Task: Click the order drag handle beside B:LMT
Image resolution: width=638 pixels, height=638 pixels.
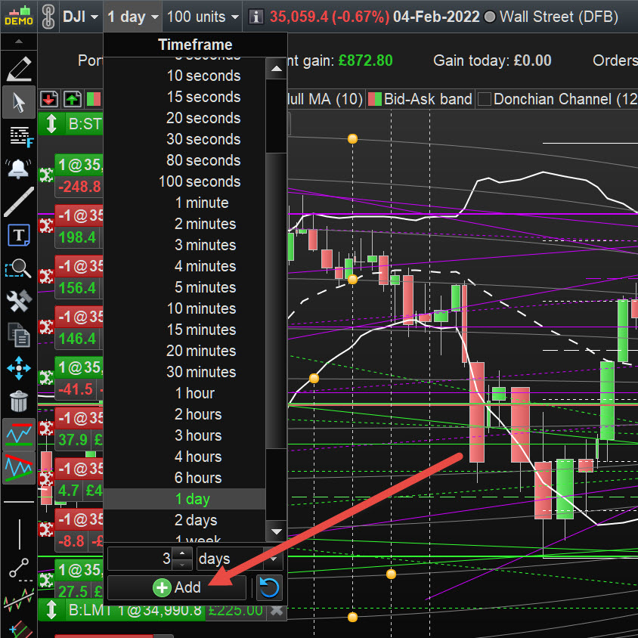Action: pyautogui.click(x=51, y=609)
